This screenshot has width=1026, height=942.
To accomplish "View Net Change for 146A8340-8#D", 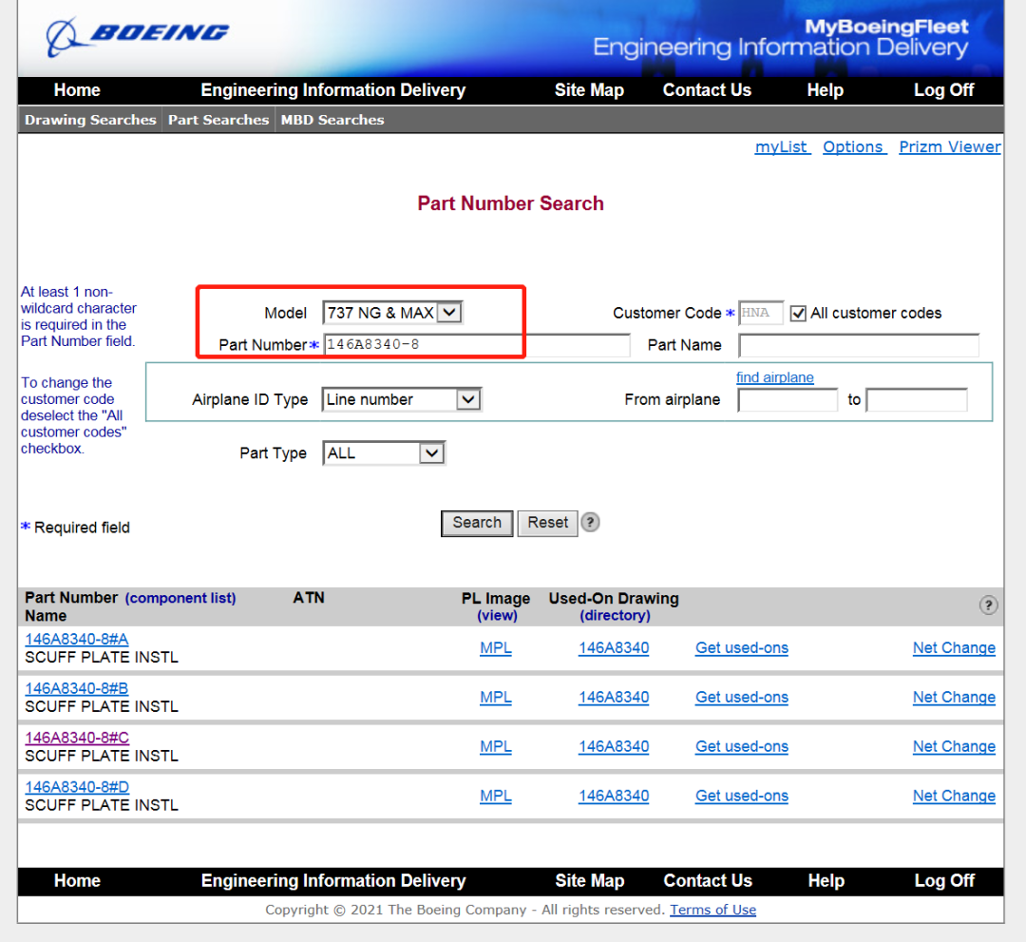I will pos(954,796).
